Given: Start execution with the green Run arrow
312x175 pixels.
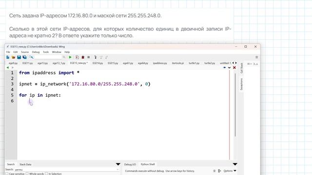Looking at the screenshot, I should coord(70,57).
